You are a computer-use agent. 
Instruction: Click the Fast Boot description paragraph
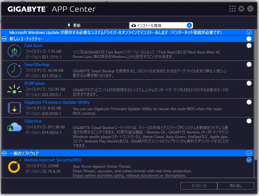coord(146,54)
